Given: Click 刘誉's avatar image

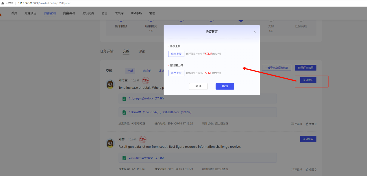Looking at the screenshot, I should coord(110,143).
